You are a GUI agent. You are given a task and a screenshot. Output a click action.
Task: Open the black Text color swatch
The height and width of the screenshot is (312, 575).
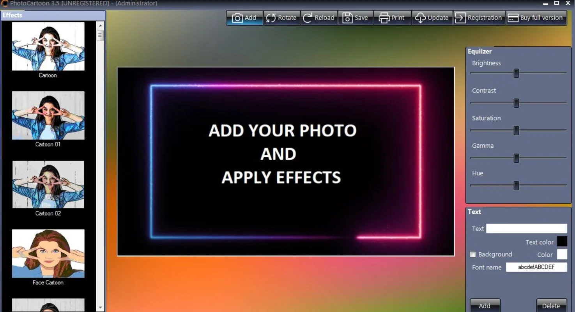pos(562,242)
